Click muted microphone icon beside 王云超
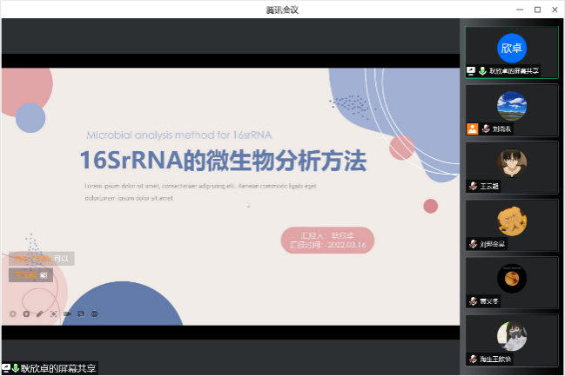The width and height of the screenshot is (565, 376). click(x=473, y=186)
